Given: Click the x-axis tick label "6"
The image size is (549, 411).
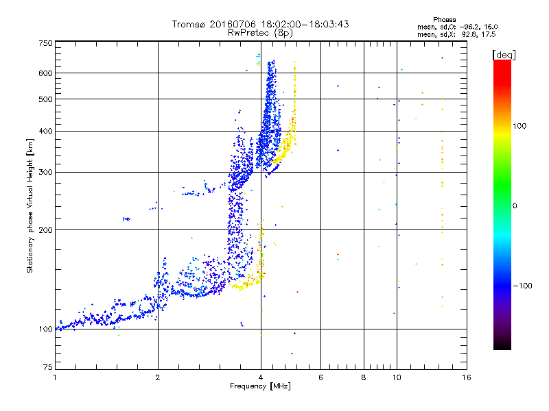Looking at the screenshot, I should 320,377.
